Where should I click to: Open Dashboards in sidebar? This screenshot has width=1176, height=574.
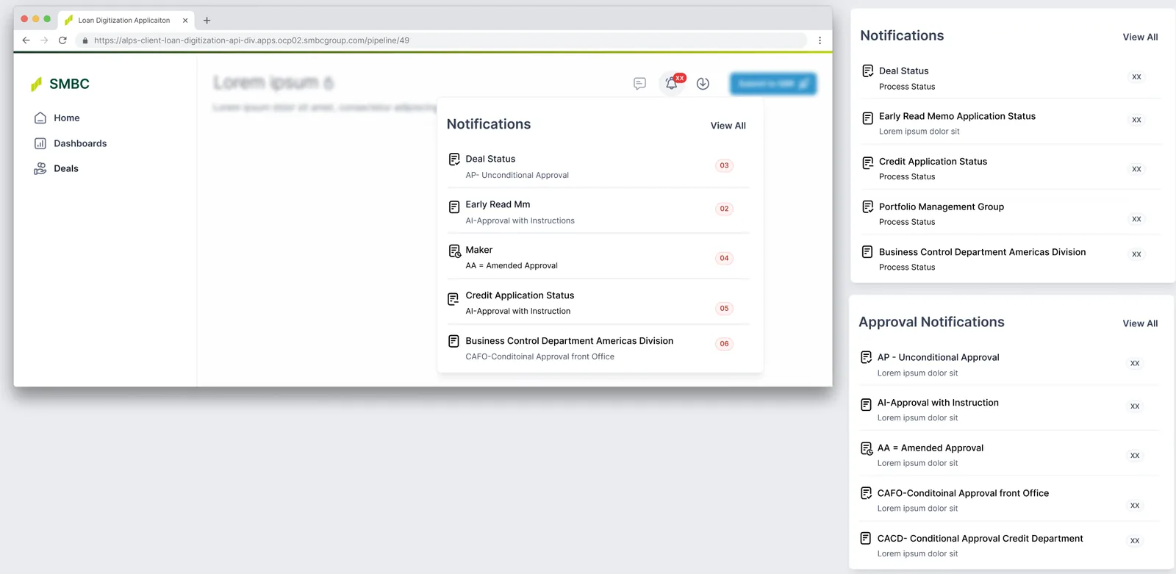click(71, 143)
